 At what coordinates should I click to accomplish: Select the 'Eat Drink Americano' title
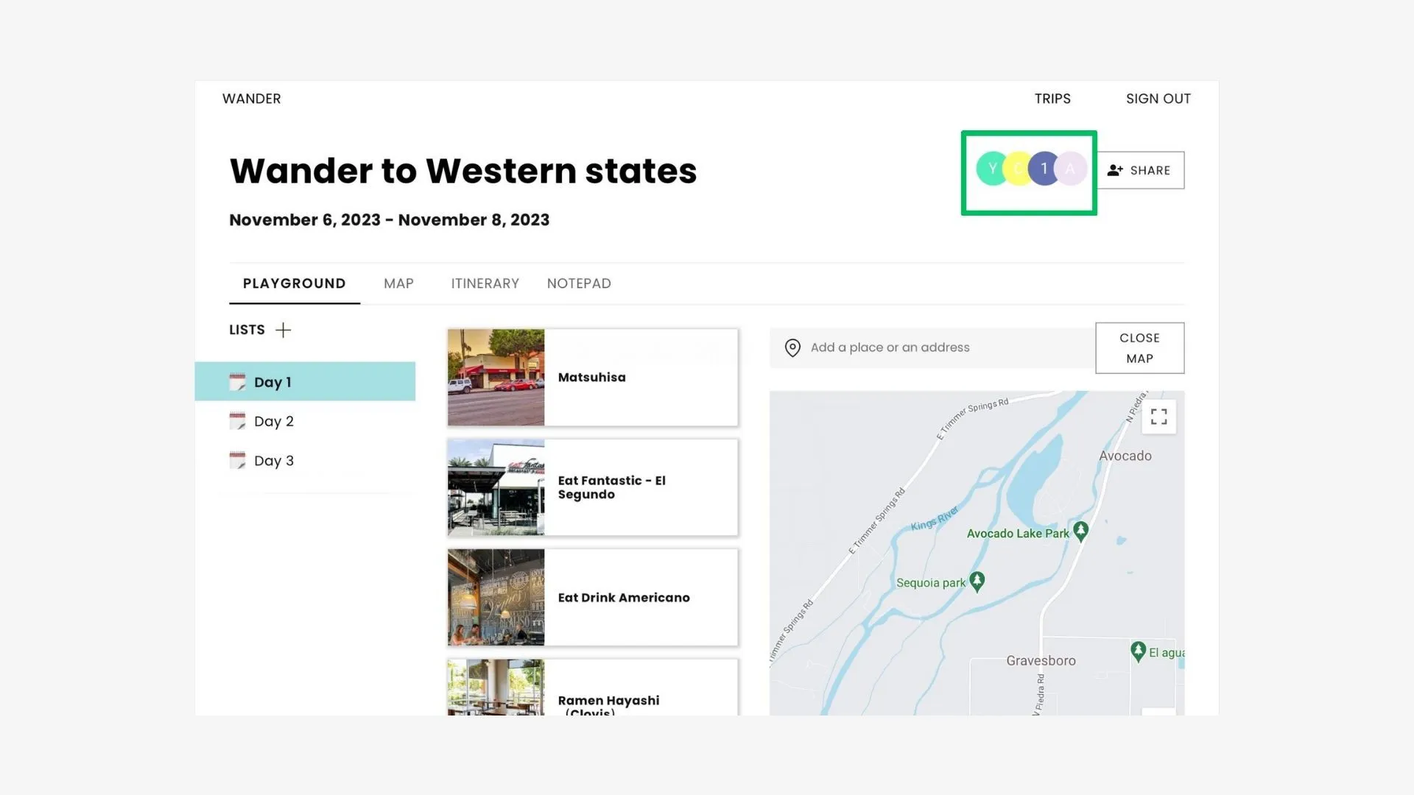[624, 598]
